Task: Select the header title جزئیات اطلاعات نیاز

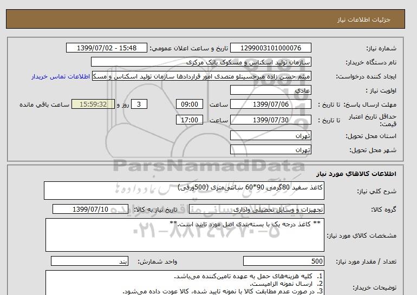Action: click(363, 19)
